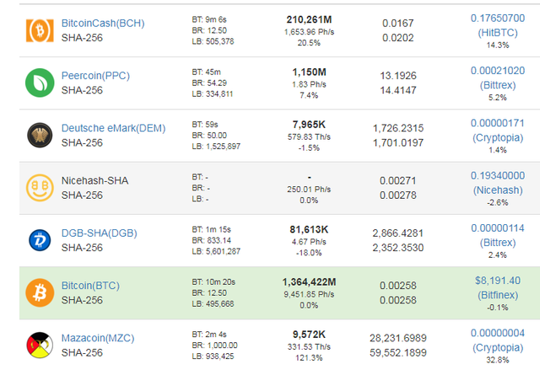Select Deutsche eMark last block LB: 1,525,897

[x=216, y=147]
